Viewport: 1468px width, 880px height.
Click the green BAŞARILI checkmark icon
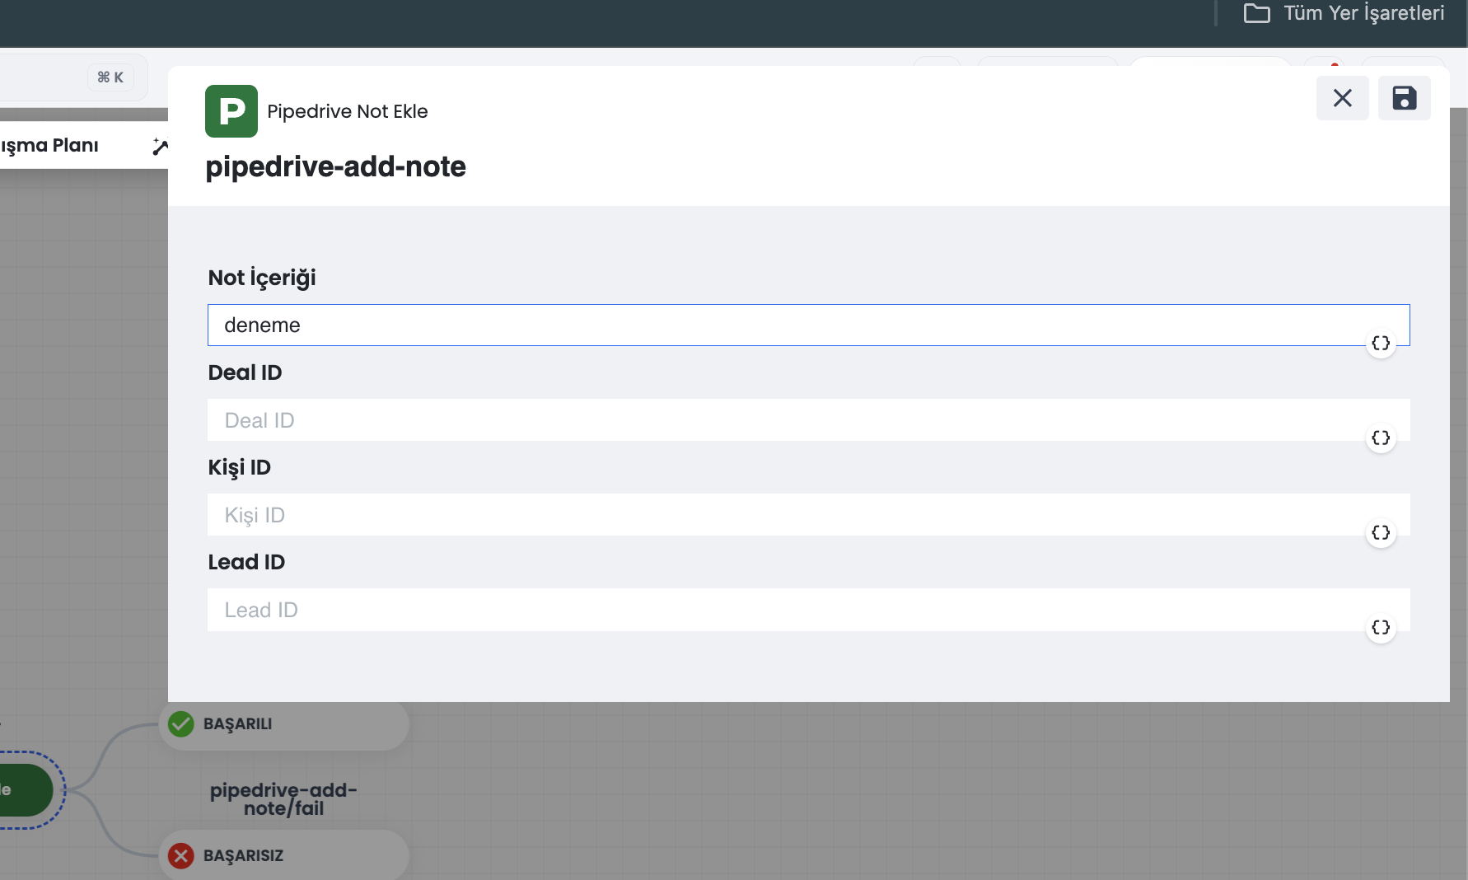point(181,723)
